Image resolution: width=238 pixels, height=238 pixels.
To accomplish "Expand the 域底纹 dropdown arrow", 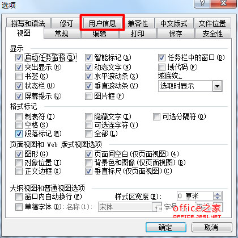I will click(x=217, y=86).
